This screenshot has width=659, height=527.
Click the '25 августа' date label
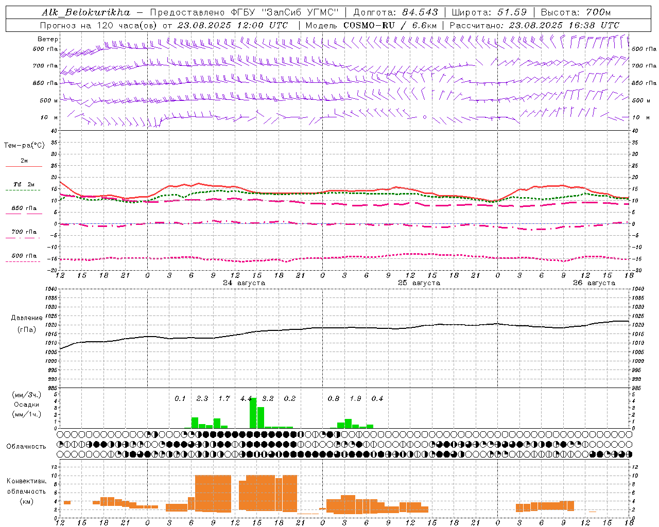point(419,283)
